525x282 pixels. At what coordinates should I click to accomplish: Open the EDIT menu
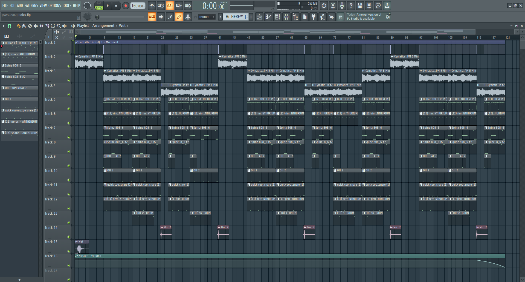13,5
